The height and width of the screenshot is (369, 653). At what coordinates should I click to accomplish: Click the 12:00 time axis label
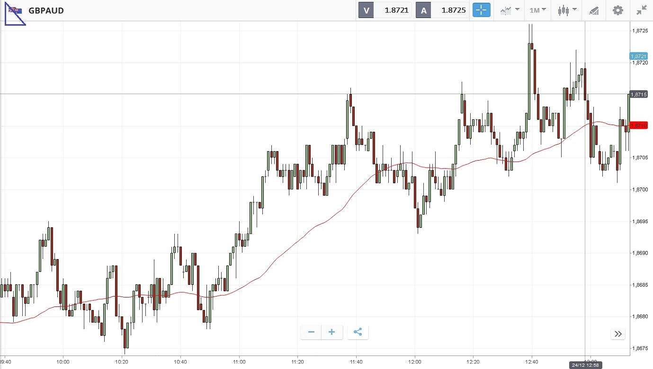(x=415, y=361)
